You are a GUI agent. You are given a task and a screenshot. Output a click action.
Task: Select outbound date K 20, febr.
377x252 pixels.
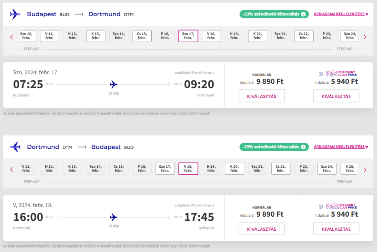(x=258, y=36)
